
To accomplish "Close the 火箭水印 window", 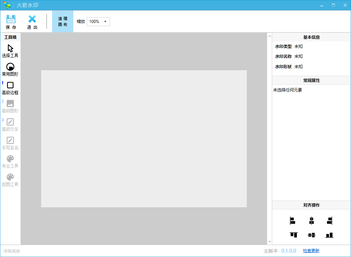I will [x=345, y=5].
